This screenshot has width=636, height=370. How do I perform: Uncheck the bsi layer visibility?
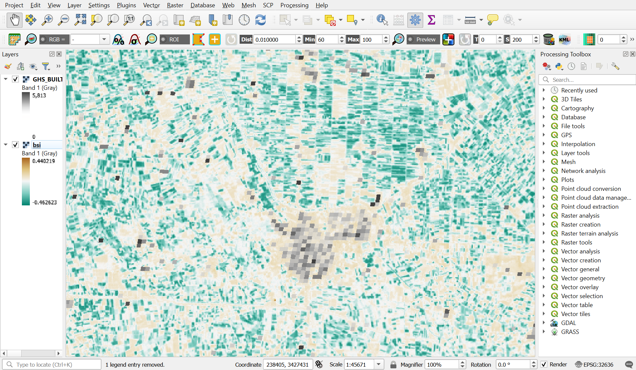[15, 145]
